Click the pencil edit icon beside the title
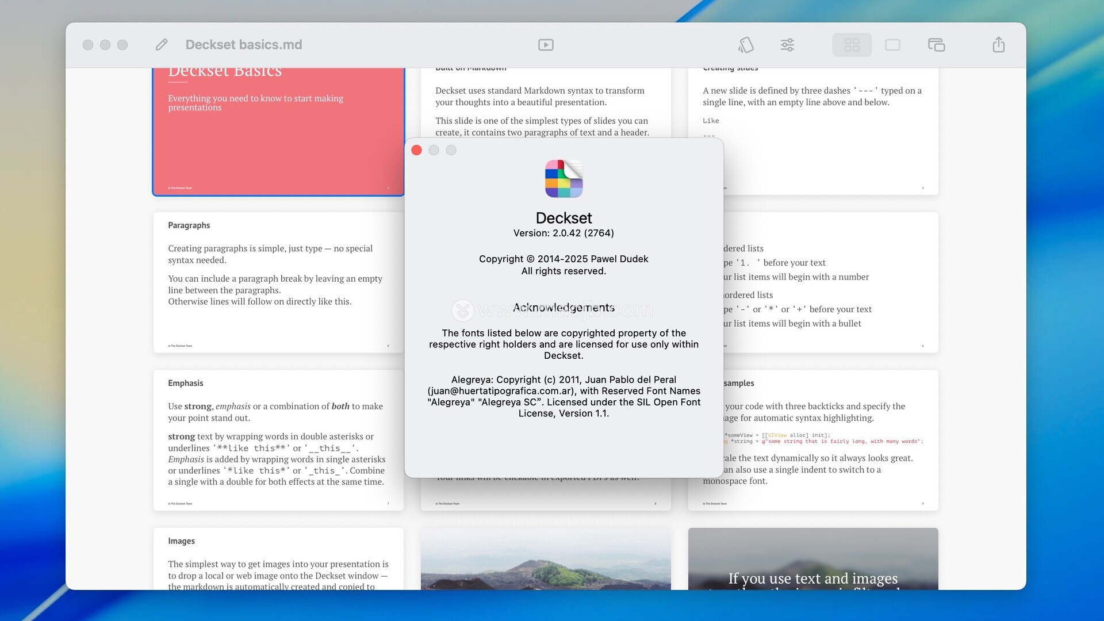Viewport: 1104px width, 621px height. pos(162,45)
